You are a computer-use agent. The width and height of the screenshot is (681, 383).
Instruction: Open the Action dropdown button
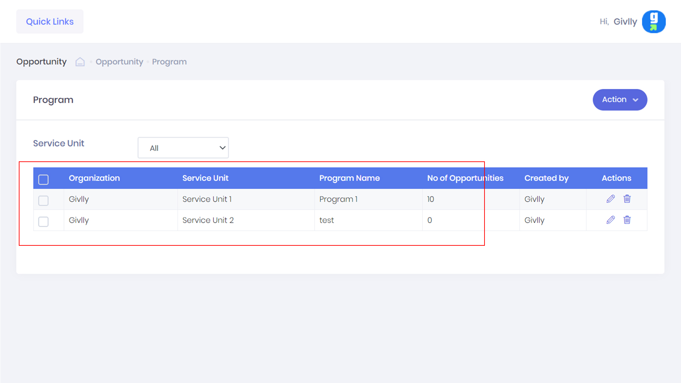click(x=620, y=100)
